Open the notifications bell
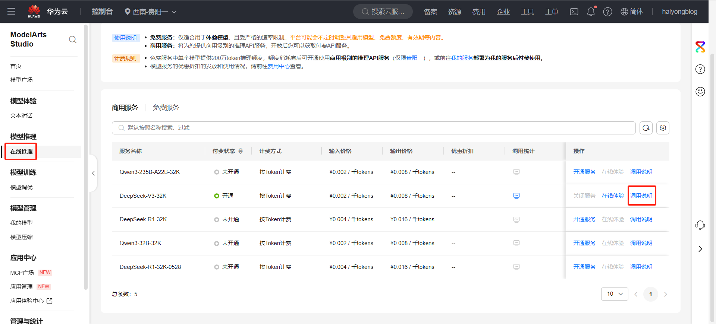This screenshot has width=716, height=324. click(x=591, y=12)
